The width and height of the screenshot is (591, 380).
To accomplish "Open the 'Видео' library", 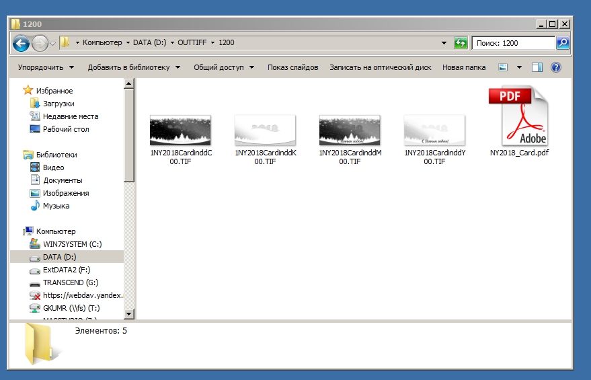I will [x=47, y=167].
